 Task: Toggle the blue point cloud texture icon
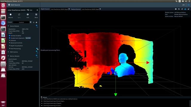click(185, 9)
